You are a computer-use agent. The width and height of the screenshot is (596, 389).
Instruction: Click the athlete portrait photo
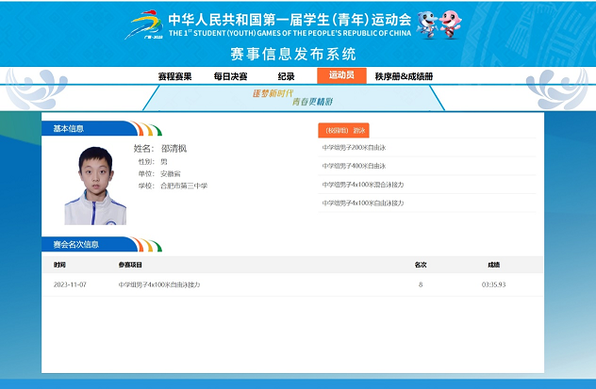(90, 185)
